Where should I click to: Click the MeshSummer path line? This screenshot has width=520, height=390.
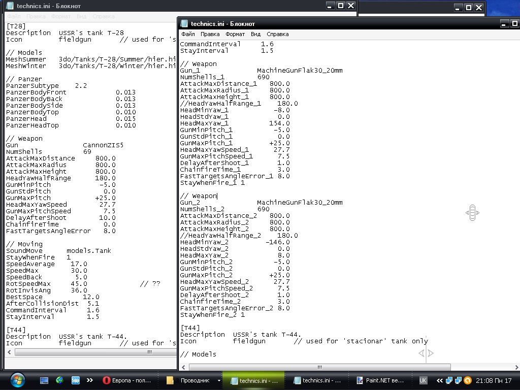point(91,59)
